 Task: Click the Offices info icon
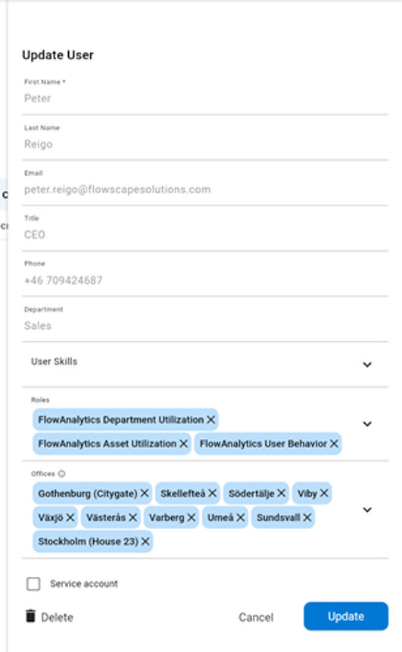(61, 474)
